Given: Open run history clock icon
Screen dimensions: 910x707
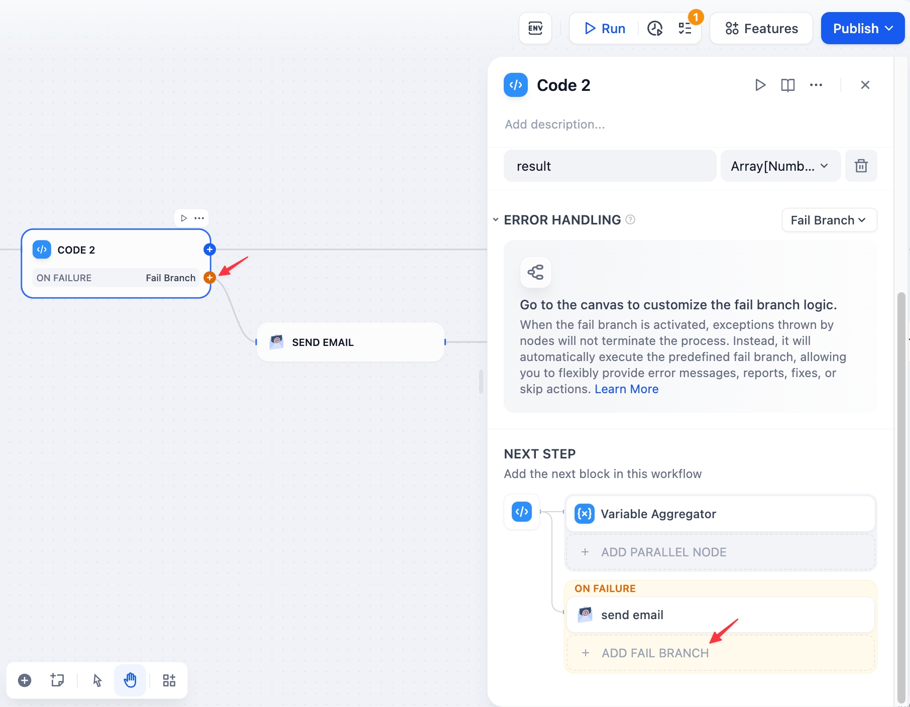Looking at the screenshot, I should pyautogui.click(x=655, y=29).
